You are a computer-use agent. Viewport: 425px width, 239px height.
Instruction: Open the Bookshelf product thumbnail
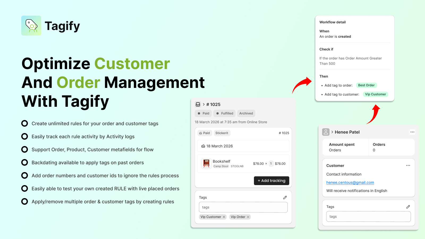(x=206, y=164)
